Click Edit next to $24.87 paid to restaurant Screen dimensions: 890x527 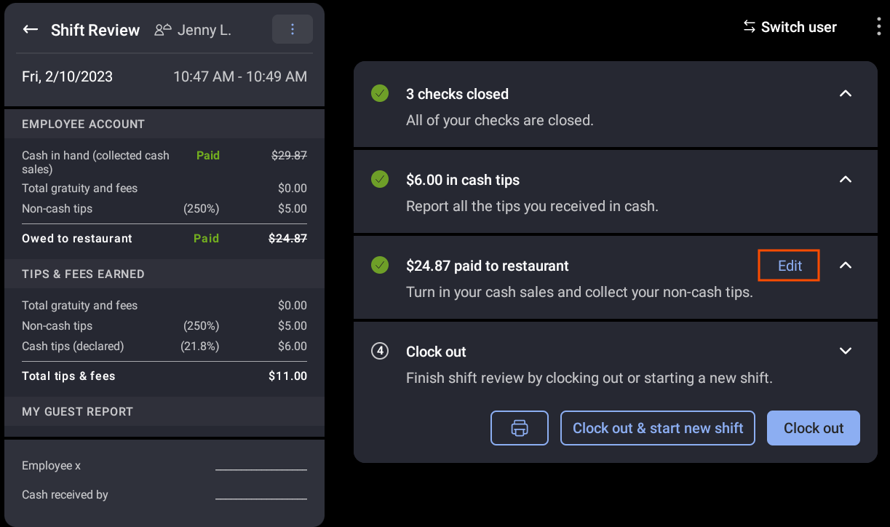[x=788, y=265]
